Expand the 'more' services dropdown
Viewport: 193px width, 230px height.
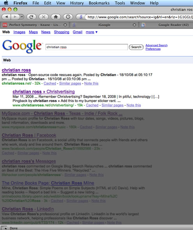tap(91, 32)
